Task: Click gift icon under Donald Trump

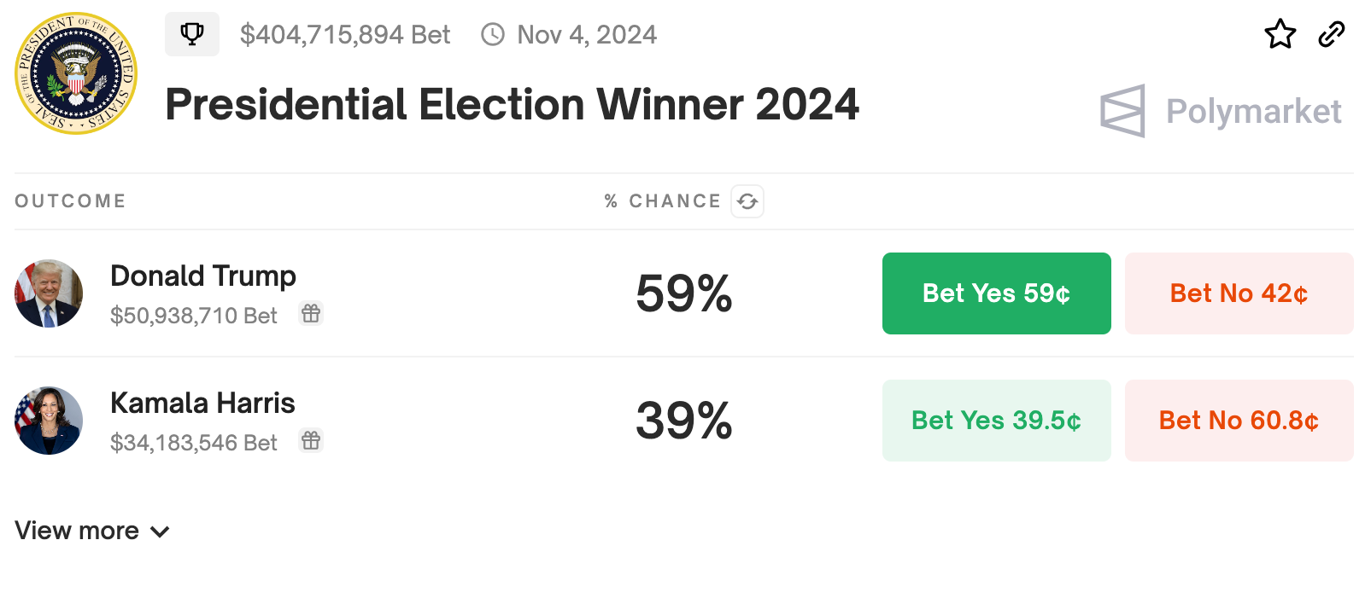Action: [x=311, y=314]
